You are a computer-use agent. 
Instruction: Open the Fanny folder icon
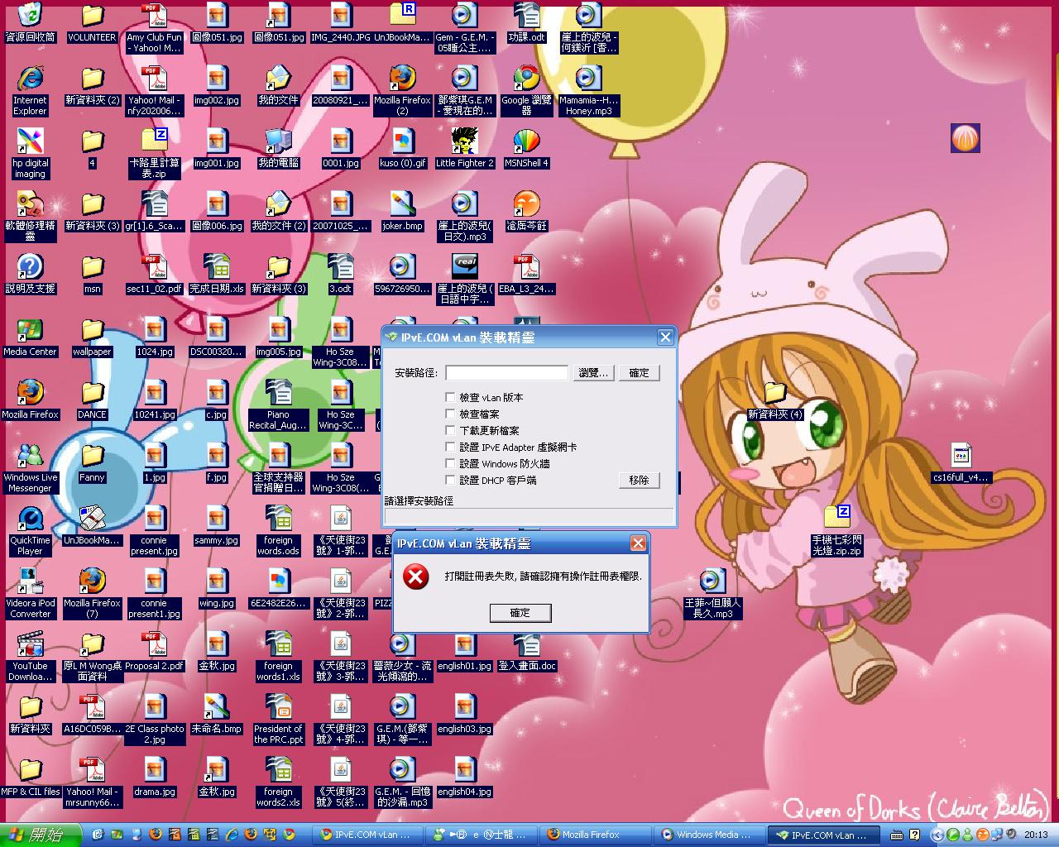point(92,462)
